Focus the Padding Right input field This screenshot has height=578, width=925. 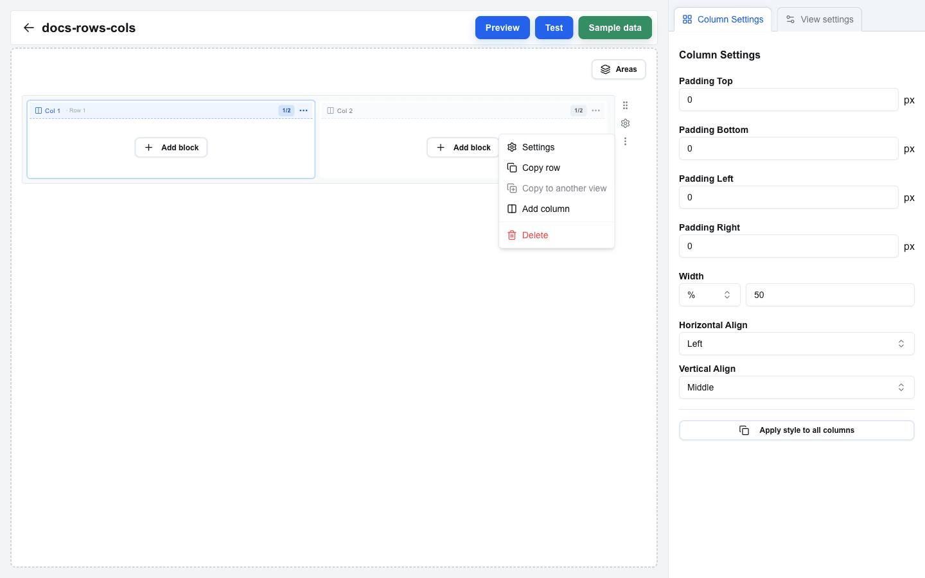tap(788, 246)
